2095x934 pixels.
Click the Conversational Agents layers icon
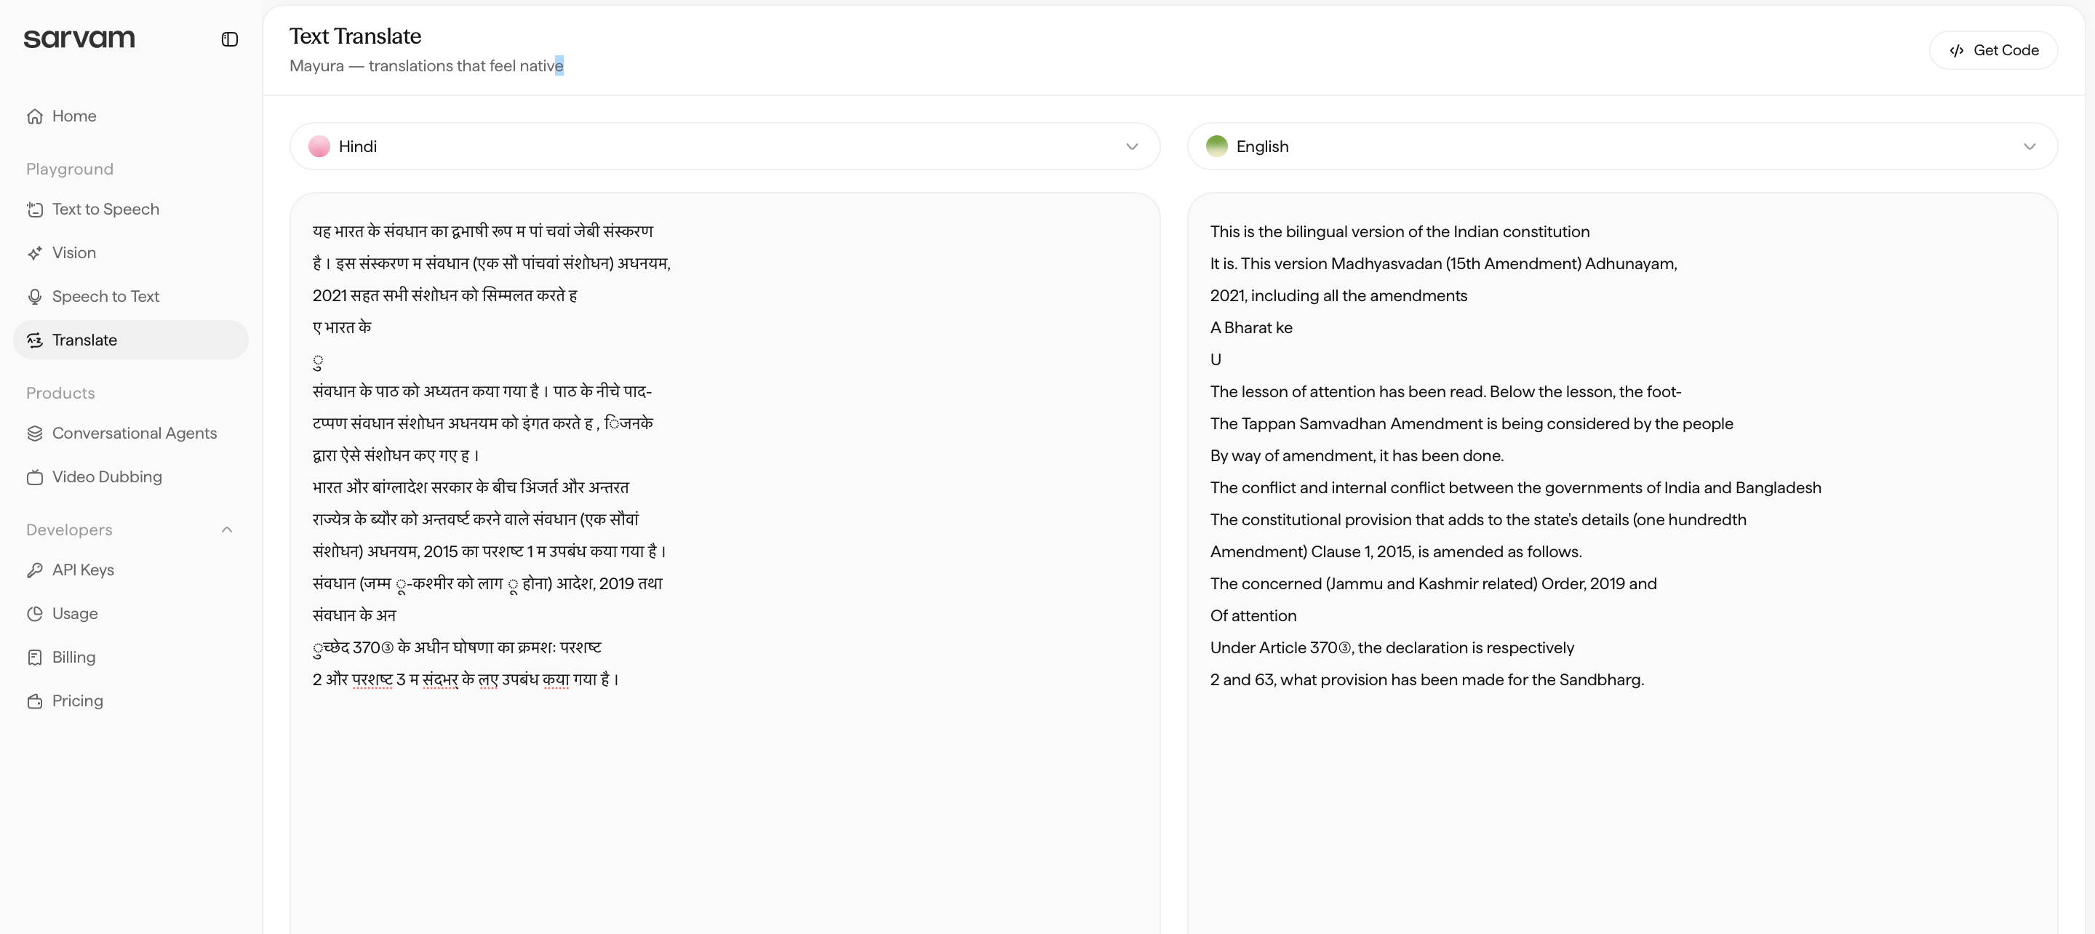click(x=35, y=434)
